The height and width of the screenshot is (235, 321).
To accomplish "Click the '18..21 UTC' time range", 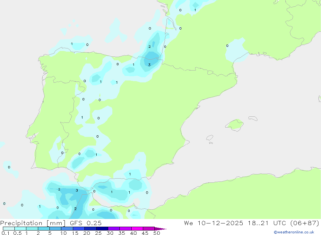I will 267,223.
